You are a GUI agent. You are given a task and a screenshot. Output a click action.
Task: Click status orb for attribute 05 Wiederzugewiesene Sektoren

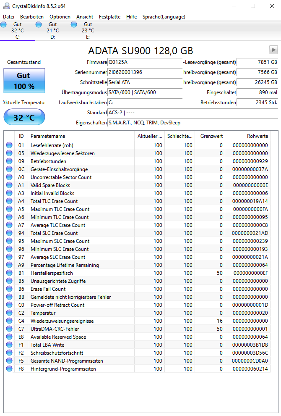click(x=9, y=153)
